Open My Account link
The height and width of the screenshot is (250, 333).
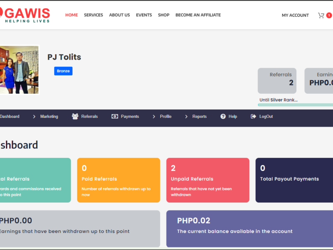point(295,15)
